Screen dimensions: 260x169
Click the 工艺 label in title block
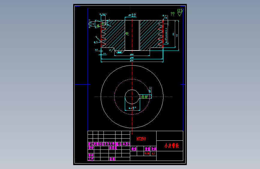pos(91,159)
